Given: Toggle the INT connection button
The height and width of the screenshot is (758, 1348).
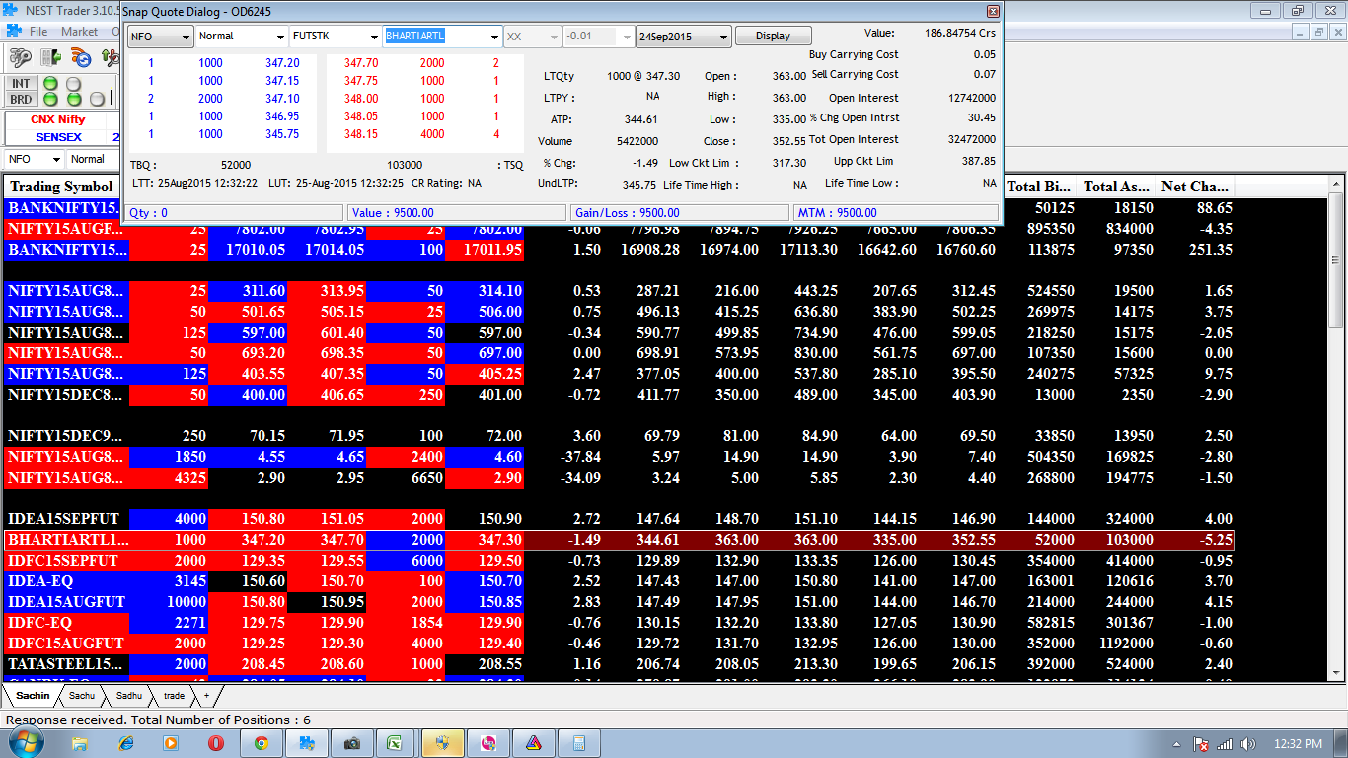Looking at the screenshot, I should point(20,84).
